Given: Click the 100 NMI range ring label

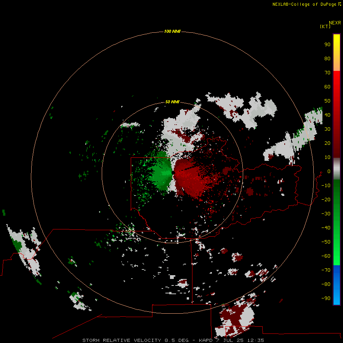Looking at the screenshot, I should (172, 31).
